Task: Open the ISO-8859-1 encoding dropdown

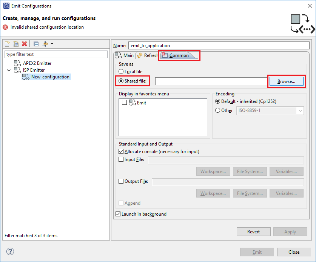Action: click(x=270, y=110)
